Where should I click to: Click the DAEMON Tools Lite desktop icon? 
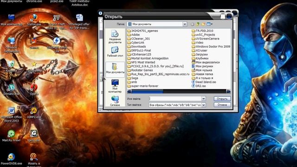point(57,45)
